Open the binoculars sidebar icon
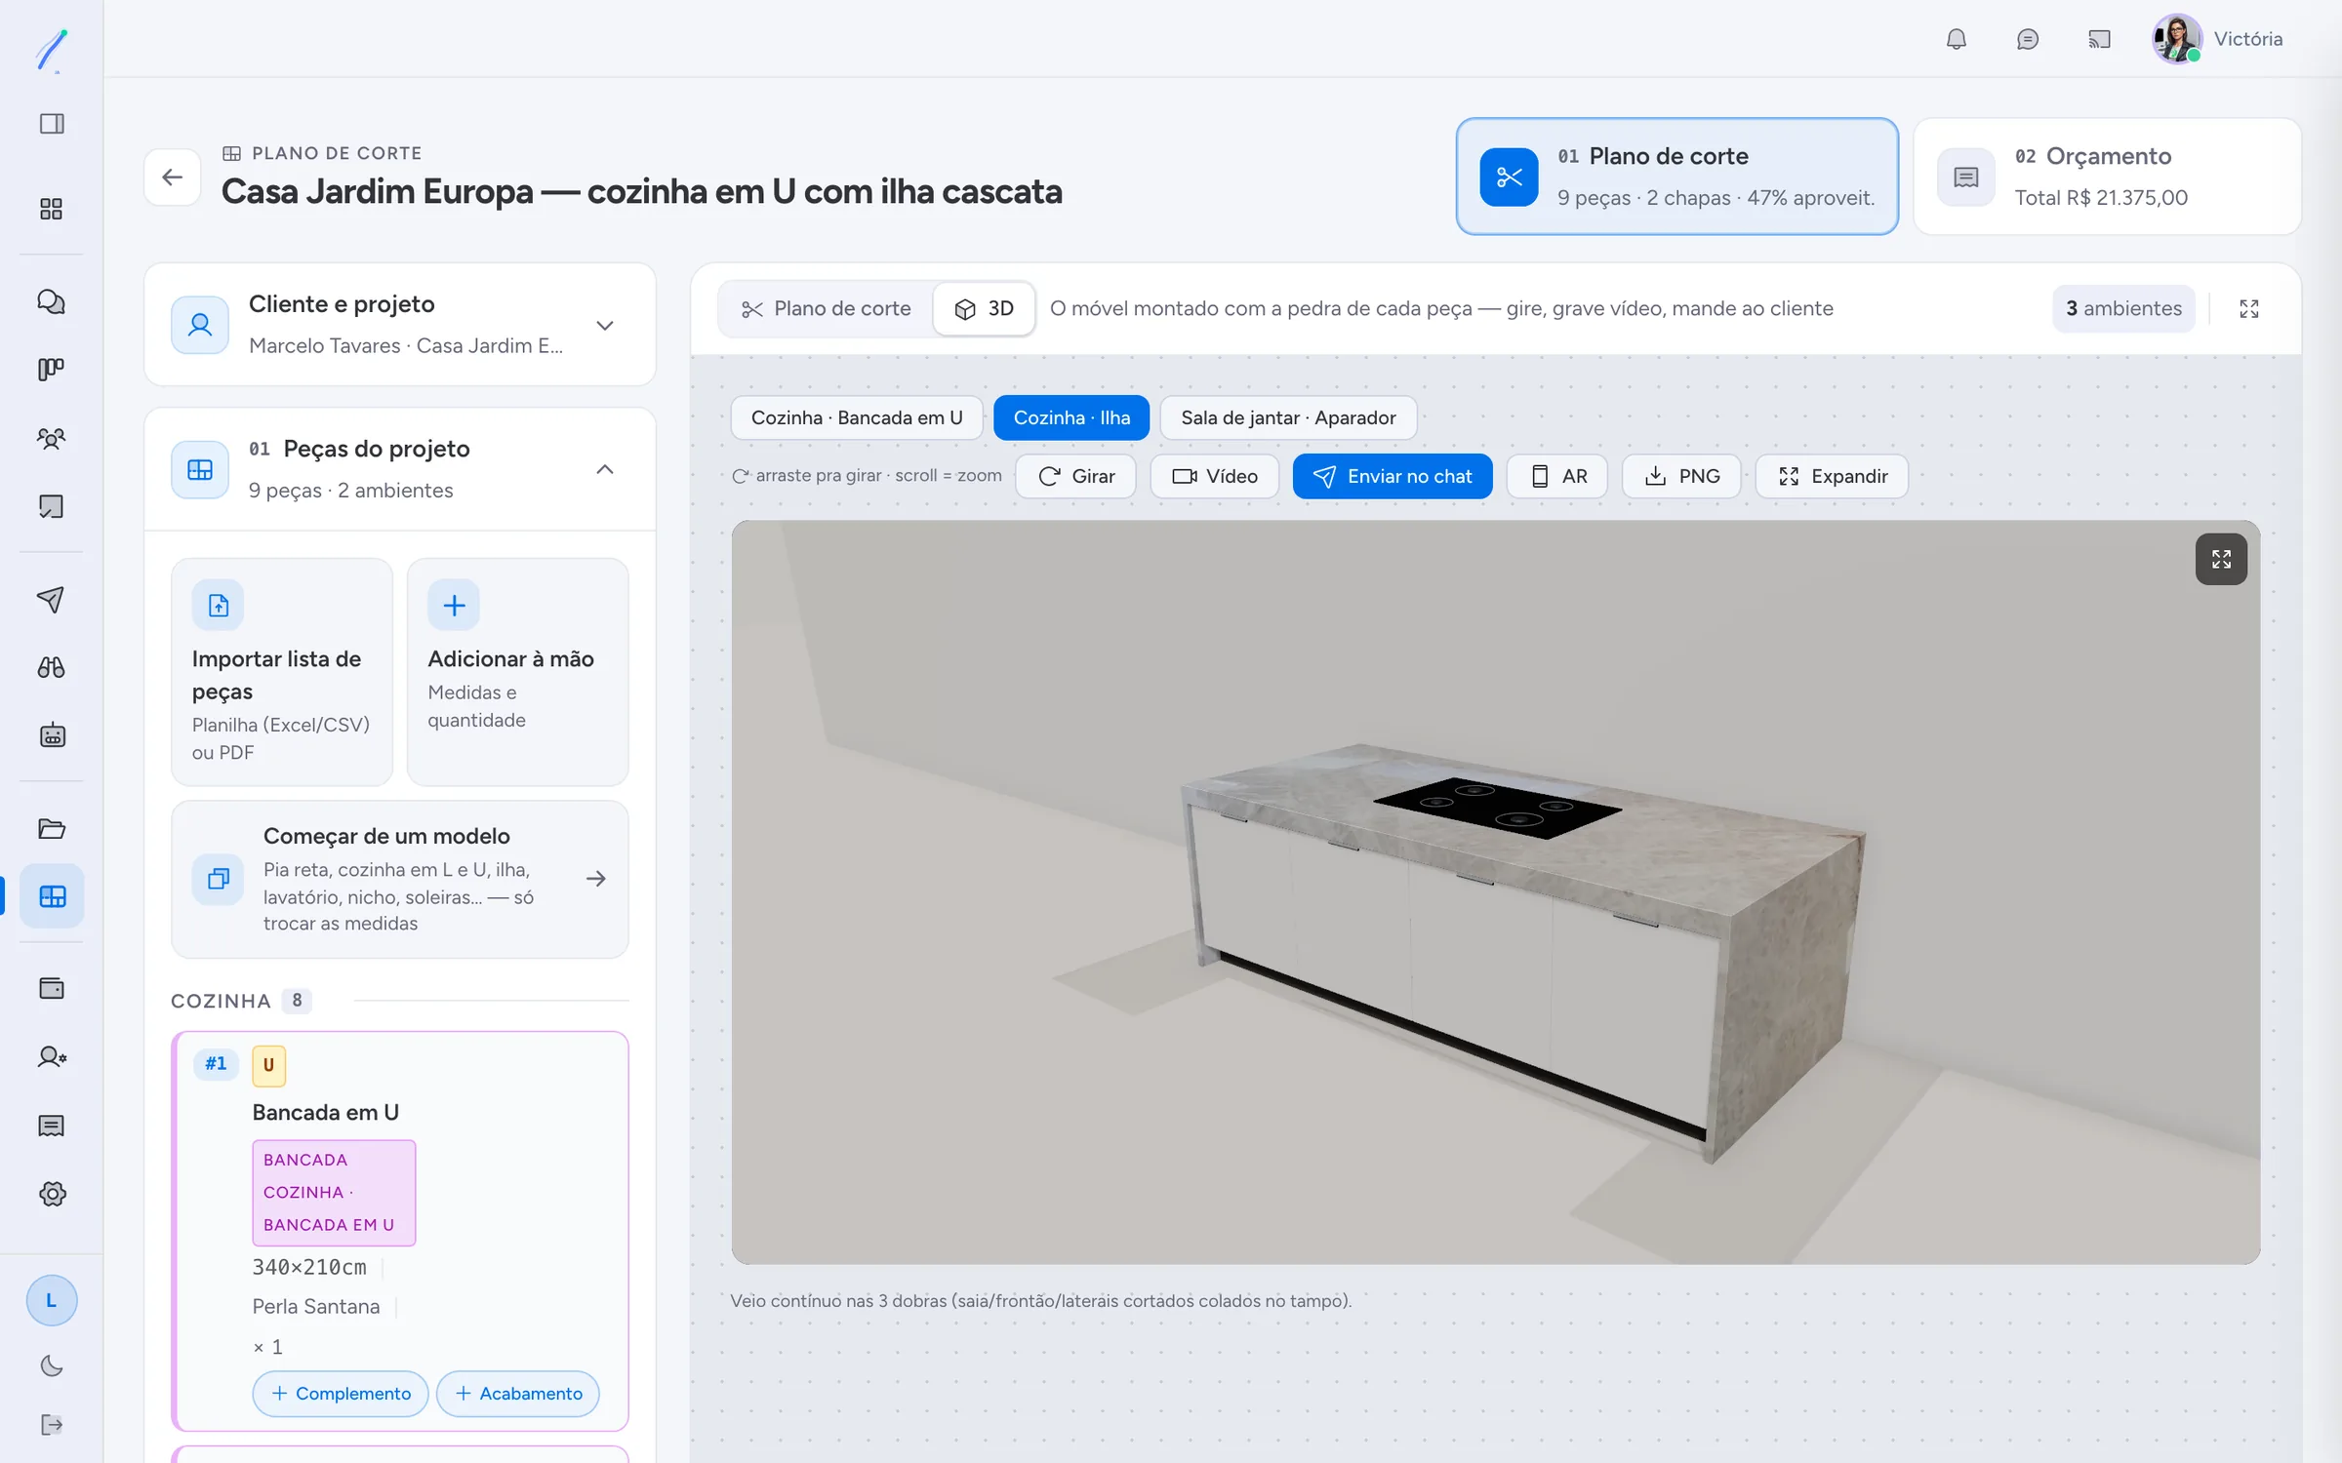Screen dimensions: 2342x1463 click(52, 667)
